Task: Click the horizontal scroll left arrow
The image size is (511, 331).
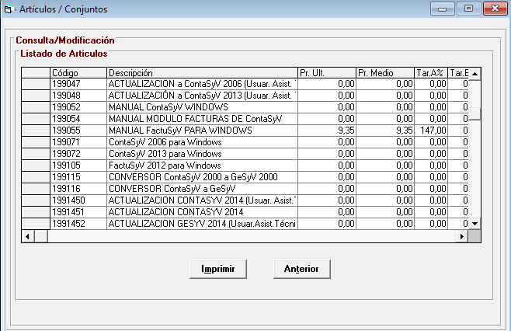Action: 28,236
